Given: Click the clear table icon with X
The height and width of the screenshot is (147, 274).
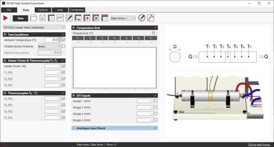Looking at the screenshot, I should point(96,18).
